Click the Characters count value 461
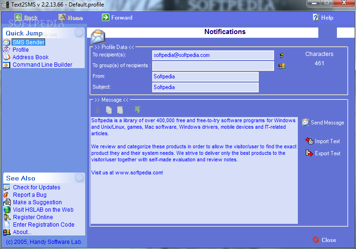This screenshot has width=356, height=249. 319,63
